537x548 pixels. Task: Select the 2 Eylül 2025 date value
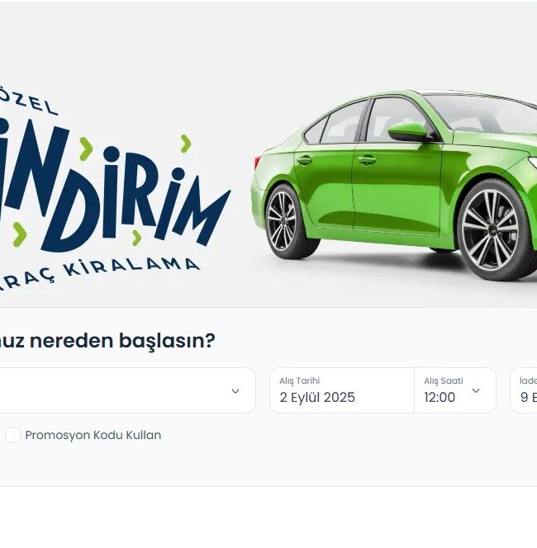coord(317,397)
